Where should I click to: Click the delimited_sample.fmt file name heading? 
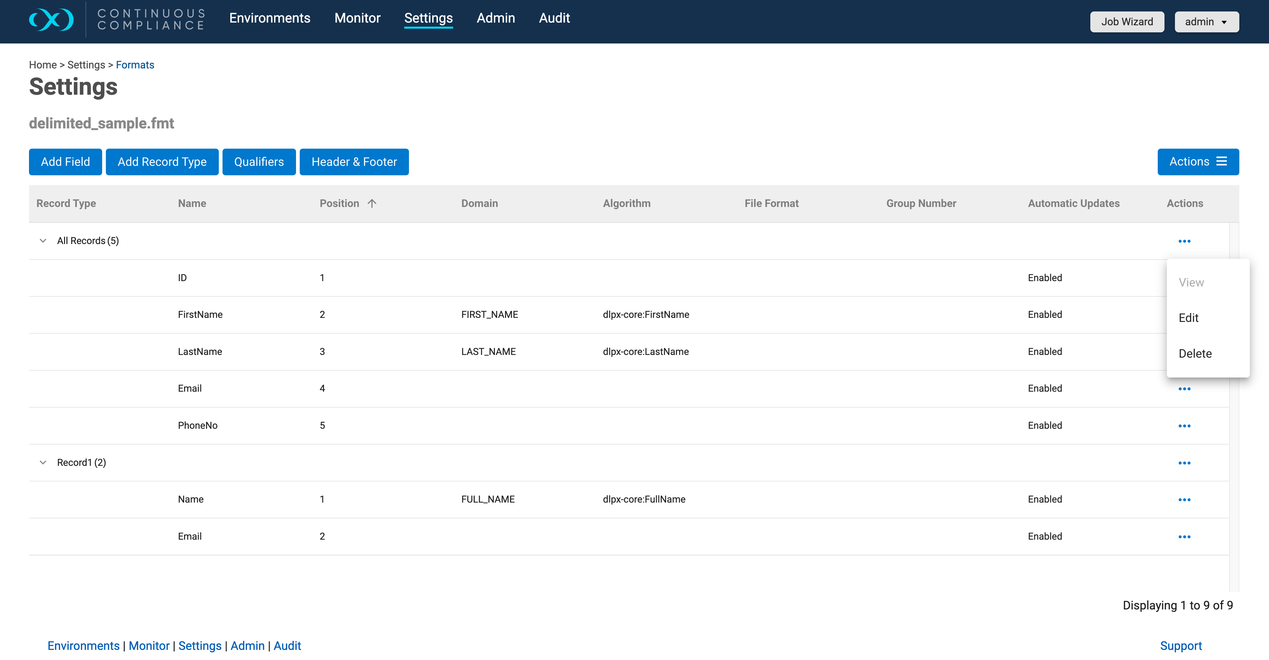point(101,123)
